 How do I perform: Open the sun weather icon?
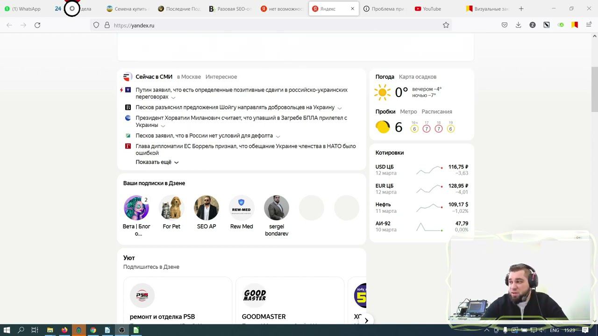tap(382, 92)
